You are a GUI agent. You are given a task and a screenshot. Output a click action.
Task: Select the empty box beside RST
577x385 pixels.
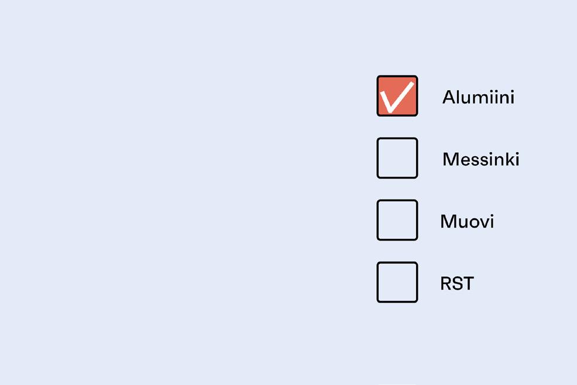[397, 282]
